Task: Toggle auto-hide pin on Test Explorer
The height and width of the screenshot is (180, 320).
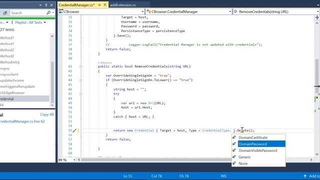Action: [46, 5]
